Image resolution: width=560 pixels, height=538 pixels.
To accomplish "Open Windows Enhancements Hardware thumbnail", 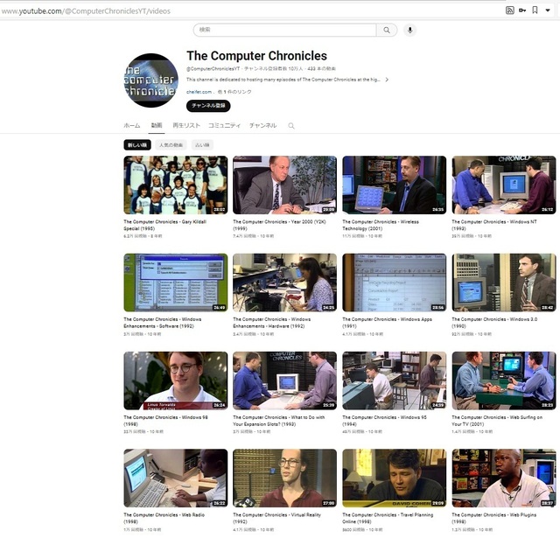I will (284, 283).
